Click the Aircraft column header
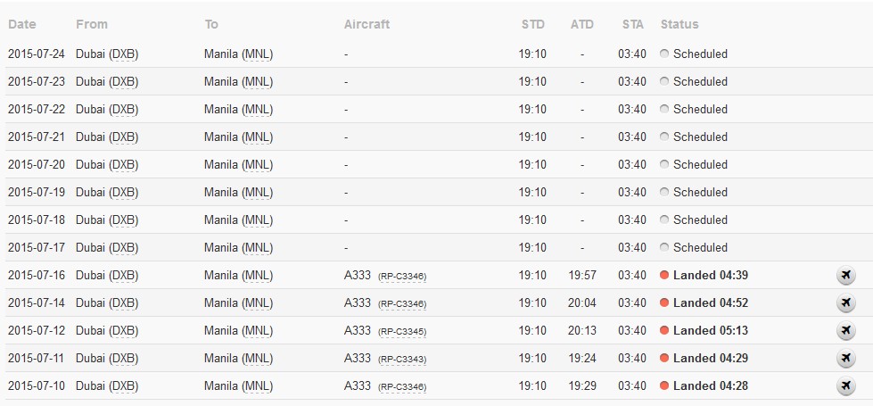This screenshot has height=406, width=873. [x=366, y=24]
